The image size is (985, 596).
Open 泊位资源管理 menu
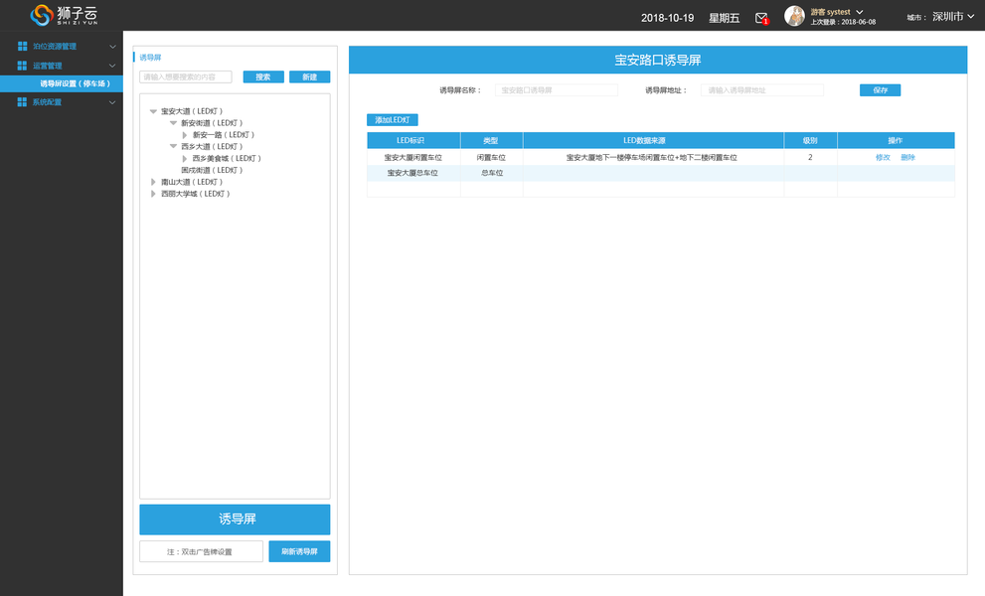point(55,47)
